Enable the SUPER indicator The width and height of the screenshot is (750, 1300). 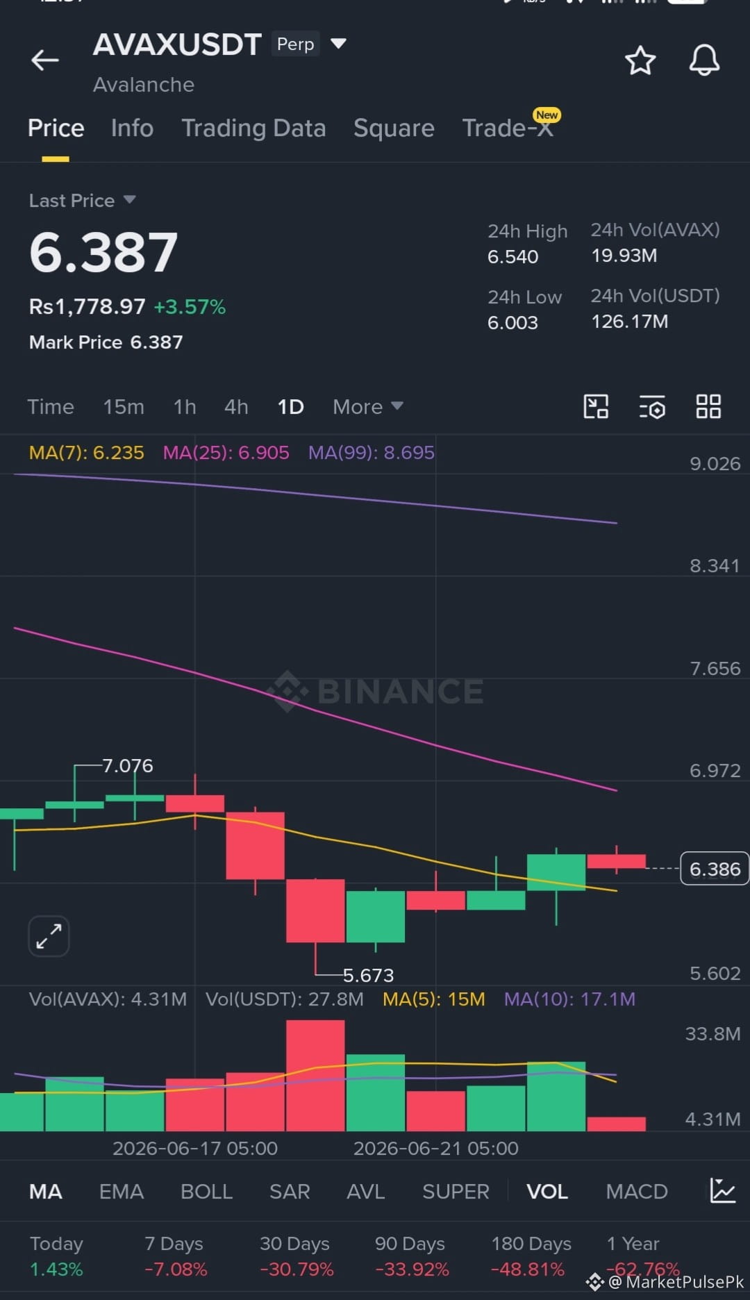coord(456,1192)
